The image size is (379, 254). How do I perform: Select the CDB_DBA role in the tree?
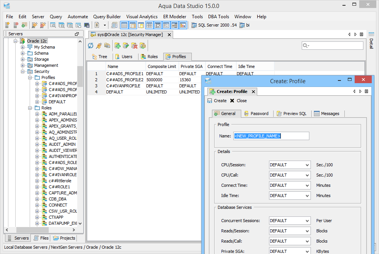57,199
